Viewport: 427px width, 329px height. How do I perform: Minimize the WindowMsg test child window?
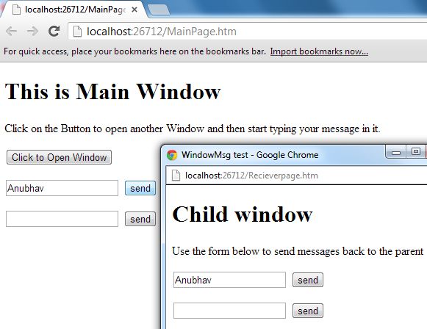(396, 152)
